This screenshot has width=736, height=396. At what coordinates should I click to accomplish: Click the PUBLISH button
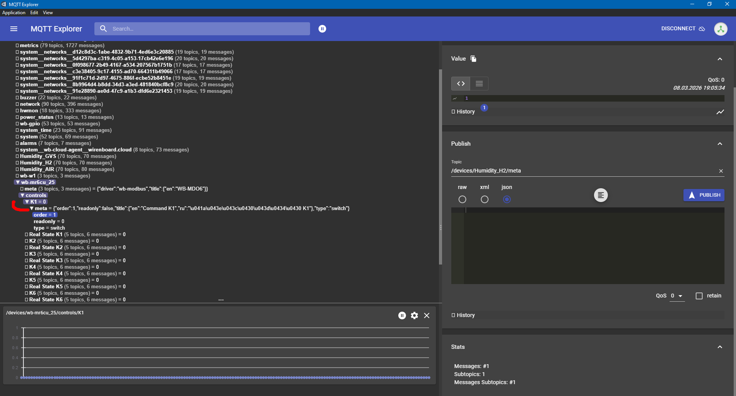tap(704, 195)
